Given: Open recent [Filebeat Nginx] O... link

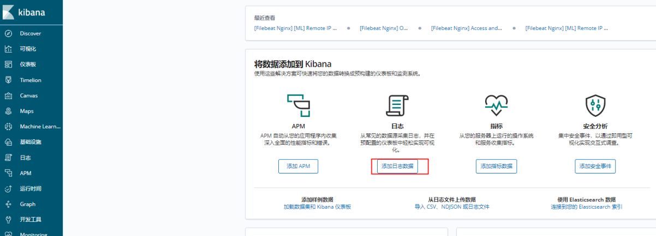Looking at the screenshot, I should pyautogui.click(x=384, y=28).
